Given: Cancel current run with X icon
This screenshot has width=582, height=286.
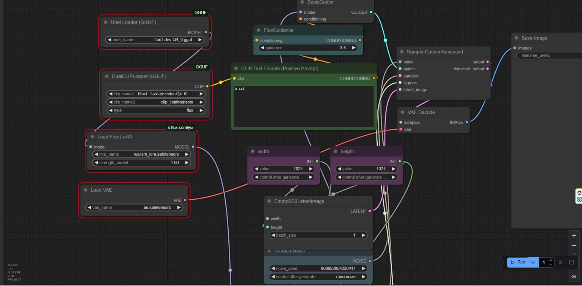Looking at the screenshot, I should pos(560,262).
